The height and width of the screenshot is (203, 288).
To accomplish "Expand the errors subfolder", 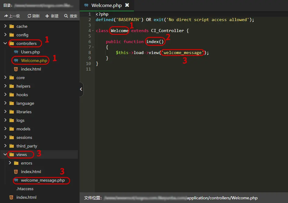I will (x=10, y=163).
